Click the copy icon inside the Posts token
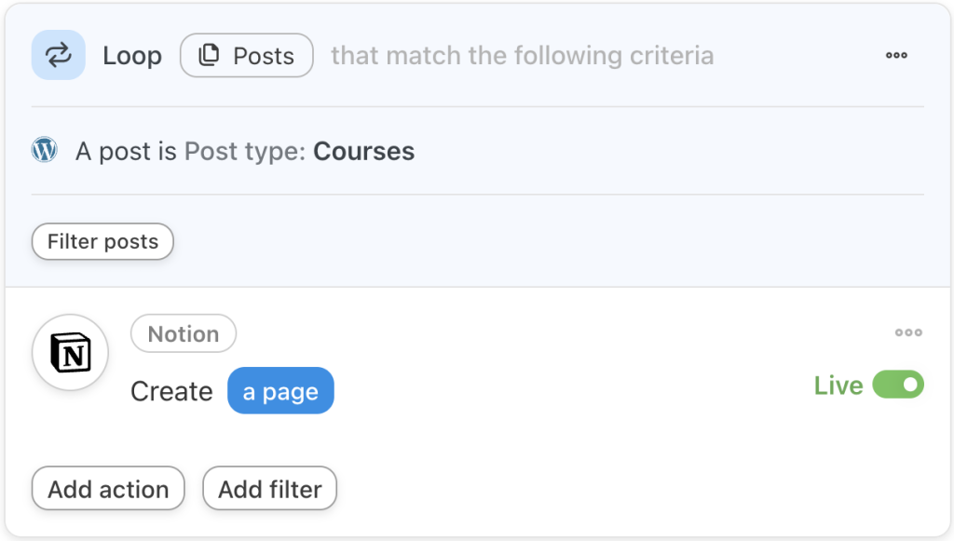This screenshot has height=541, width=954. pyautogui.click(x=207, y=55)
